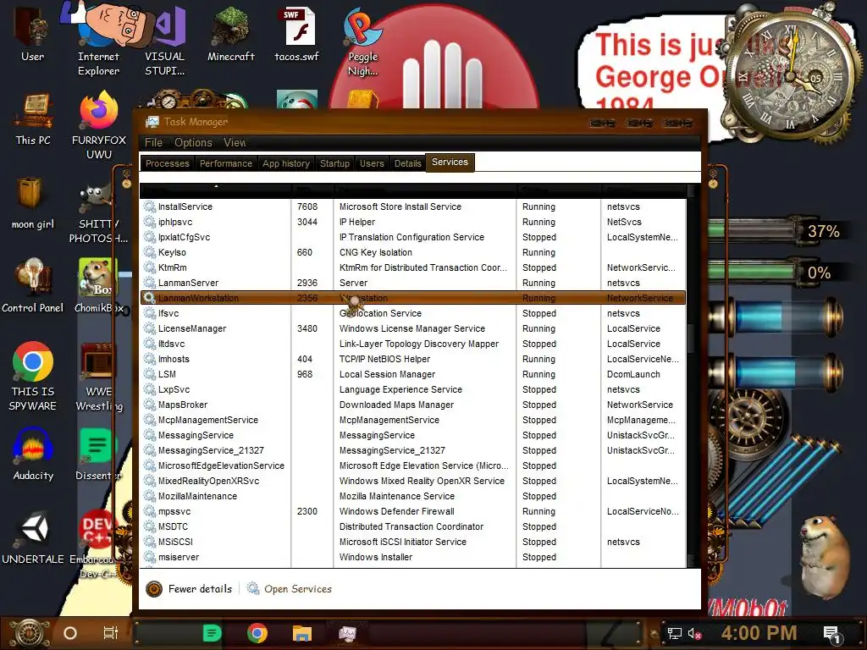Select the KtmRm service row

[413, 267]
